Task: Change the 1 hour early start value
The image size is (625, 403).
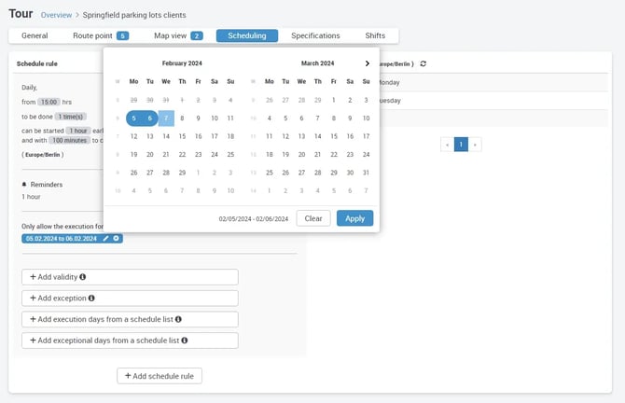Action: (78, 131)
